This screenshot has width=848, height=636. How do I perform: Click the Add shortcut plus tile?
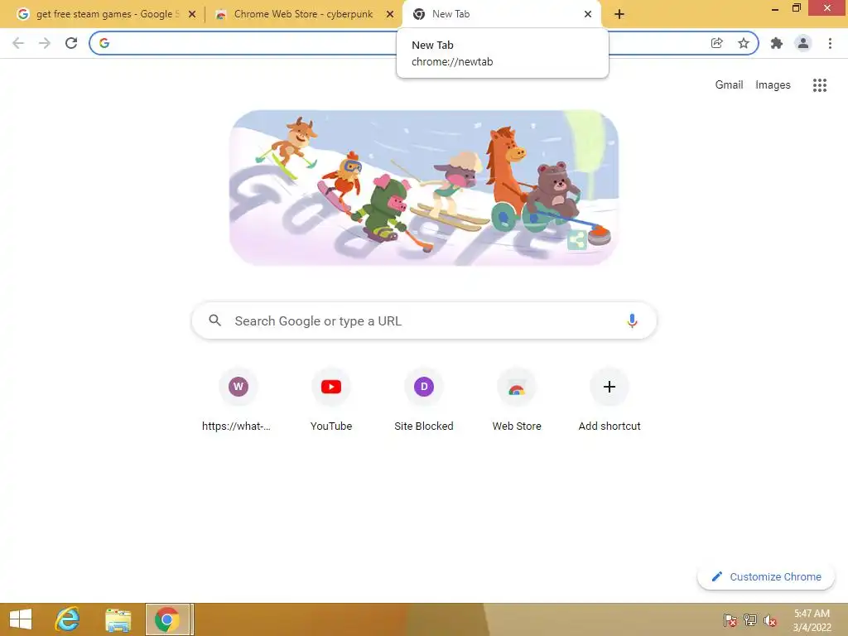[609, 400]
